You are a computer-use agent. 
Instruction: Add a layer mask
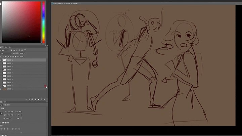click(x=32, y=99)
